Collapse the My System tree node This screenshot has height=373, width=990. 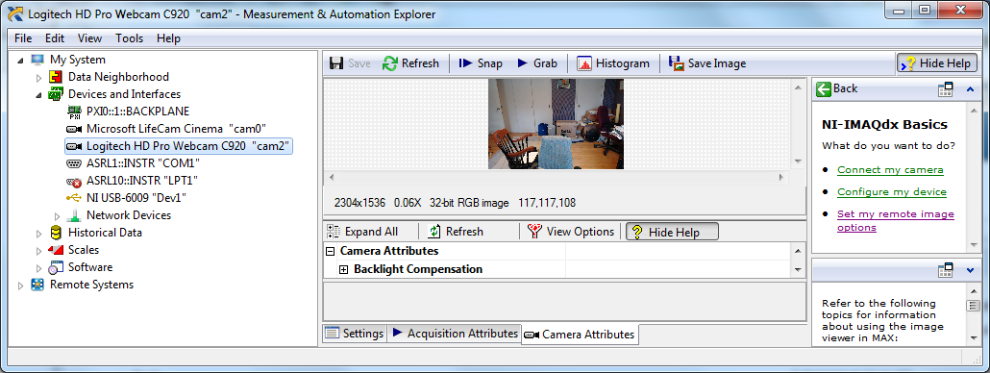click(21, 60)
